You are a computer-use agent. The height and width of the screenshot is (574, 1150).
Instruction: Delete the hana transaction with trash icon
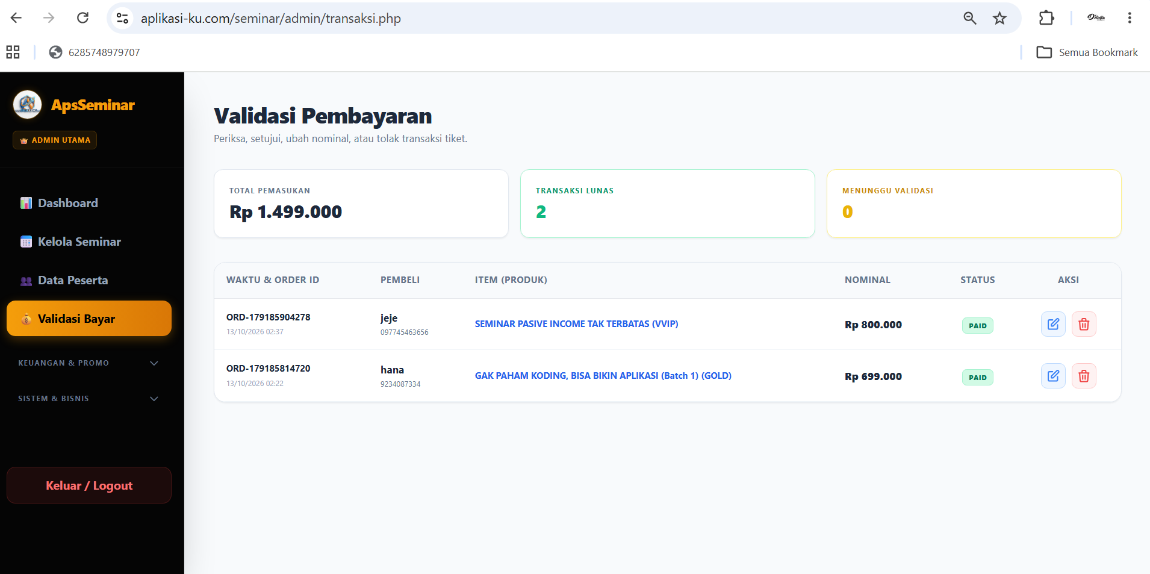(1084, 376)
